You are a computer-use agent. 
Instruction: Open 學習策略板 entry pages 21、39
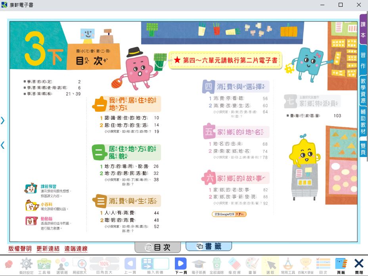(x=52, y=94)
